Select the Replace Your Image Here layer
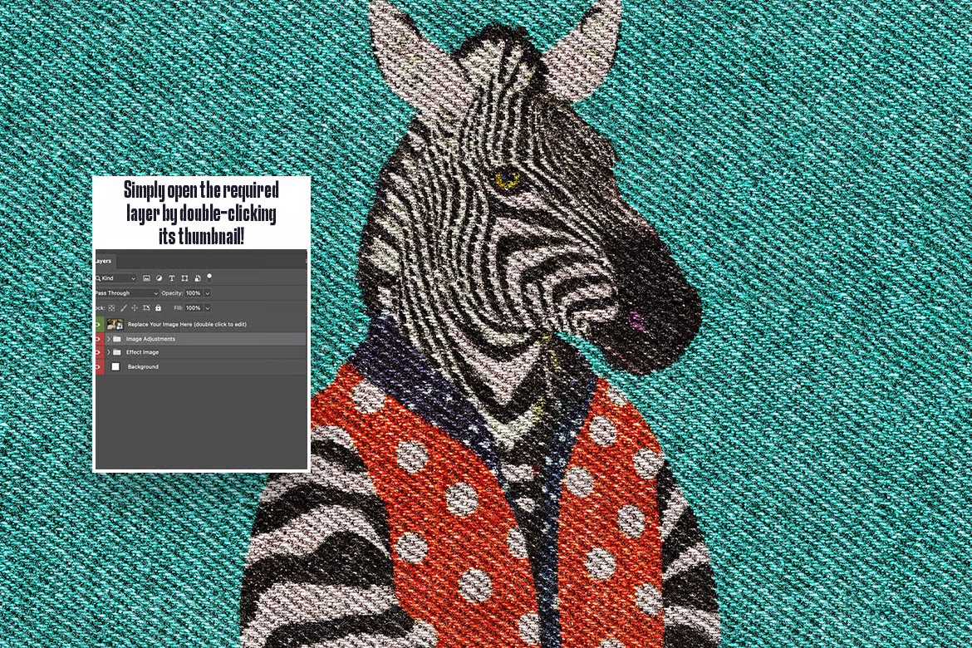972x648 pixels. (186, 324)
